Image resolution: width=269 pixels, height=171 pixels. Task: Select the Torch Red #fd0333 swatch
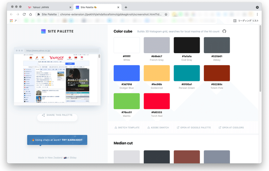click(157, 101)
